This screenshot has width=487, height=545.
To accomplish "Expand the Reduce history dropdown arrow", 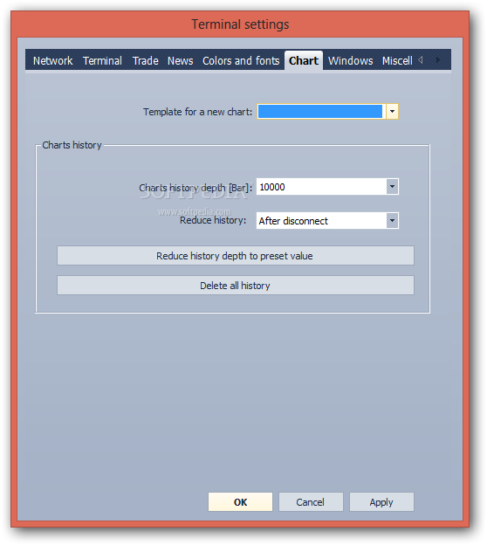I will pos(392,221).
